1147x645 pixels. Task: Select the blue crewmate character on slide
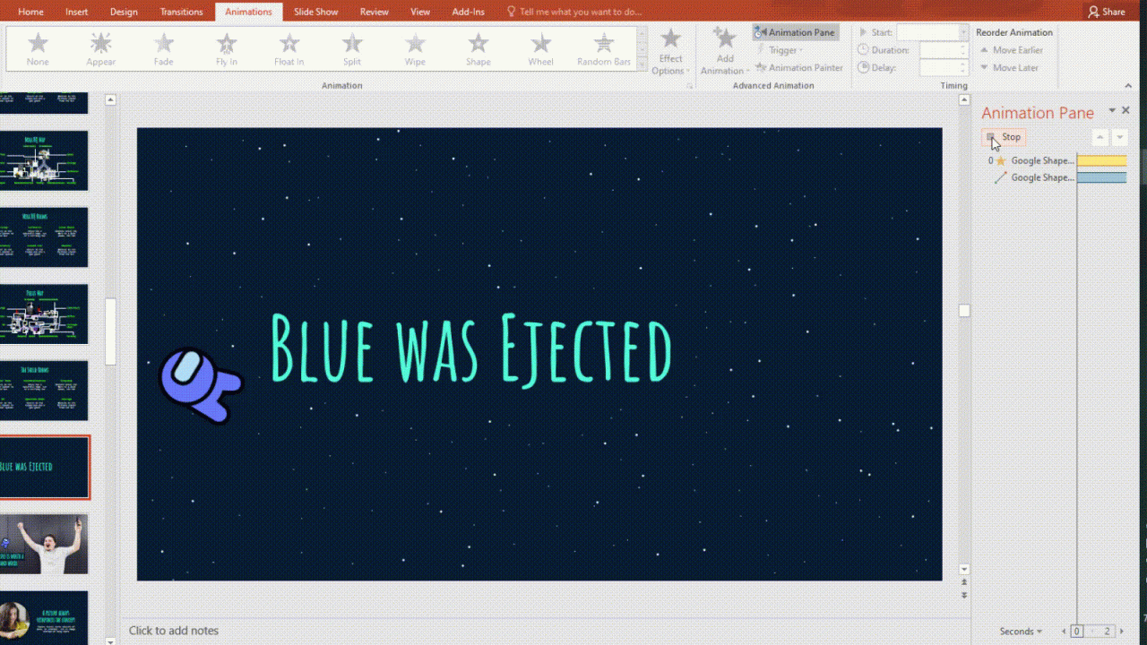(200, 385)
